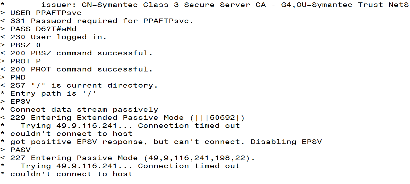Click the Entry path is '/' line

48,93
